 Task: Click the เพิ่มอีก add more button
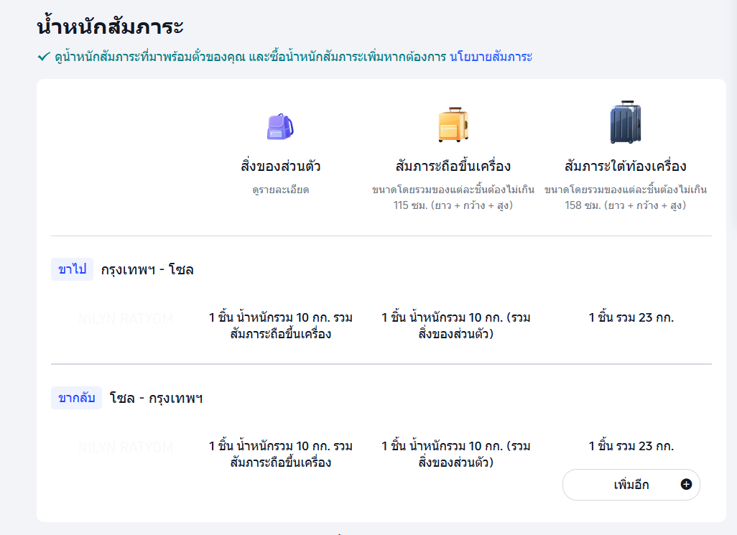pos(631,485)
